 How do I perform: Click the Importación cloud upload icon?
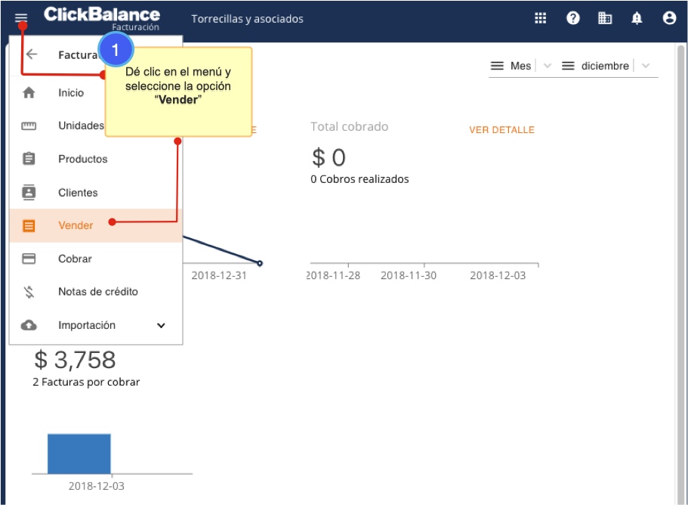(x=29, y=325)
